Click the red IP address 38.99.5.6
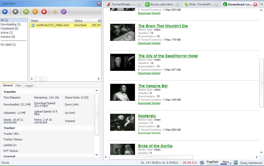This screenshot has width=264, height=166. coord(190,163)
